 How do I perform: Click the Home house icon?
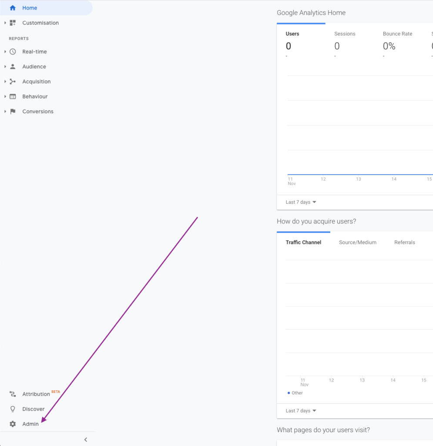click(x=13, y=8)
